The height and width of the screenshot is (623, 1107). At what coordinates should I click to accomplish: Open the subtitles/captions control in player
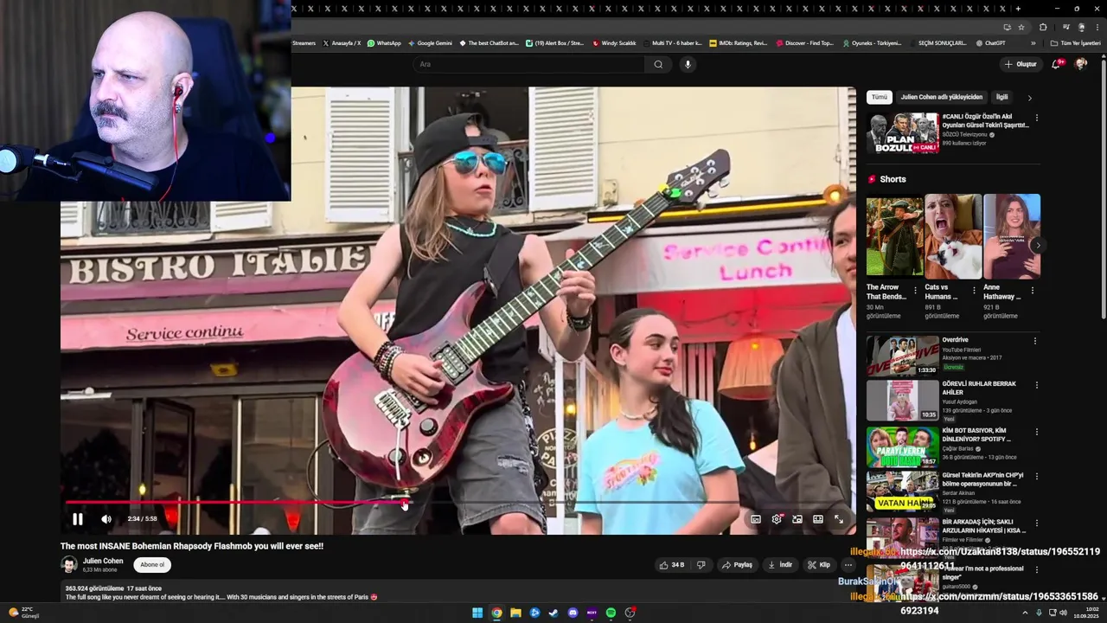[756, 519]
